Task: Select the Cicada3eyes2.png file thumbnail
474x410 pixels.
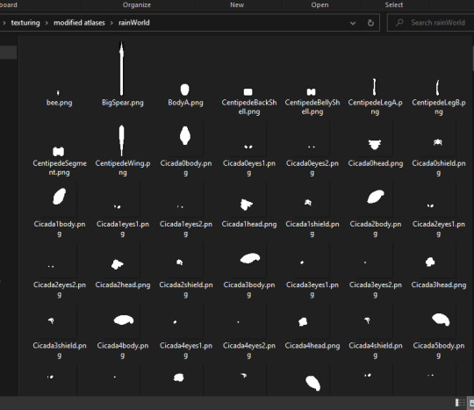Action: 365,263
